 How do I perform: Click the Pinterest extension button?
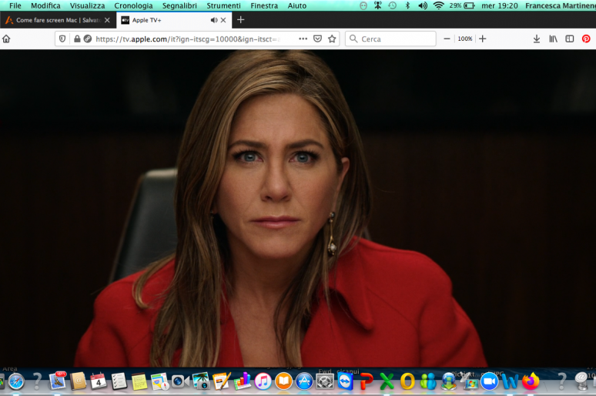tap(586, 39)
